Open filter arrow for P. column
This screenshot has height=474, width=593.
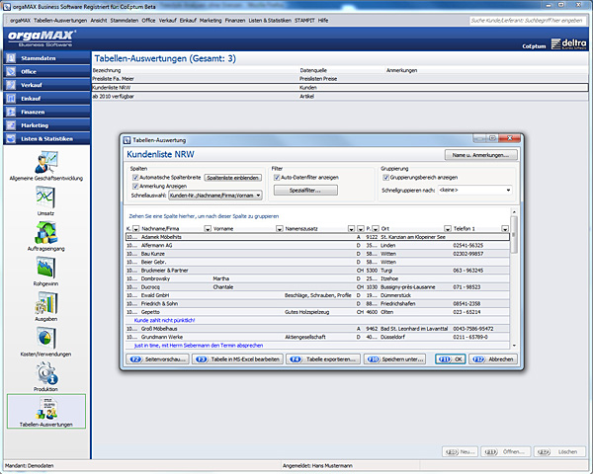click(x=376, y=229)
